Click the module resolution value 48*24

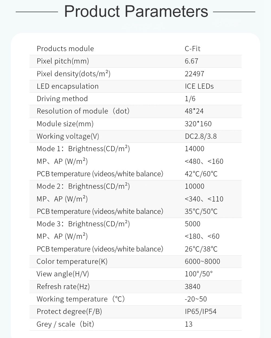pyautogui.click(x=194, y=111)
